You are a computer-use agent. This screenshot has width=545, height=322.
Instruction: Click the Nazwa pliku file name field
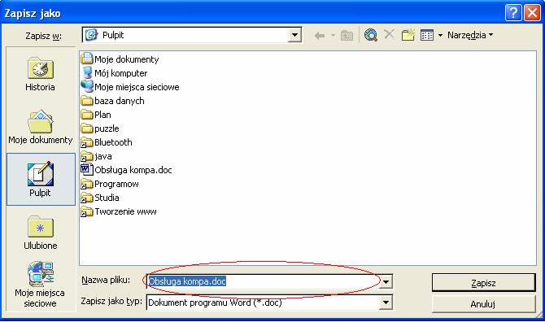click(263, 281)
